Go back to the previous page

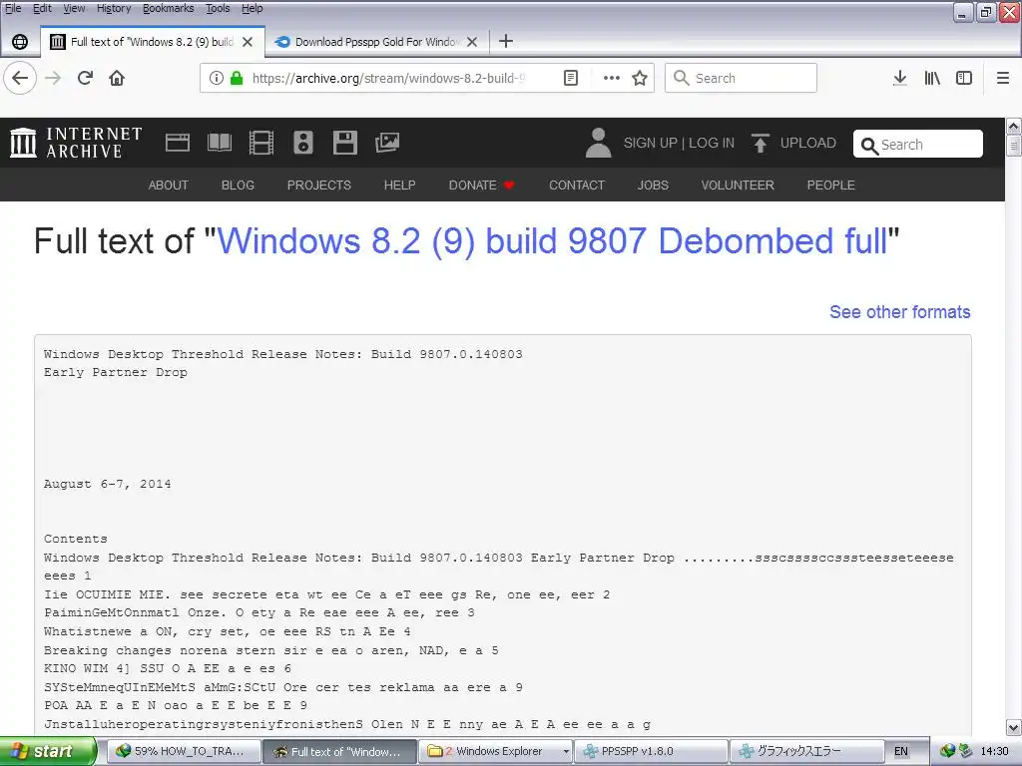coord(20,78)
